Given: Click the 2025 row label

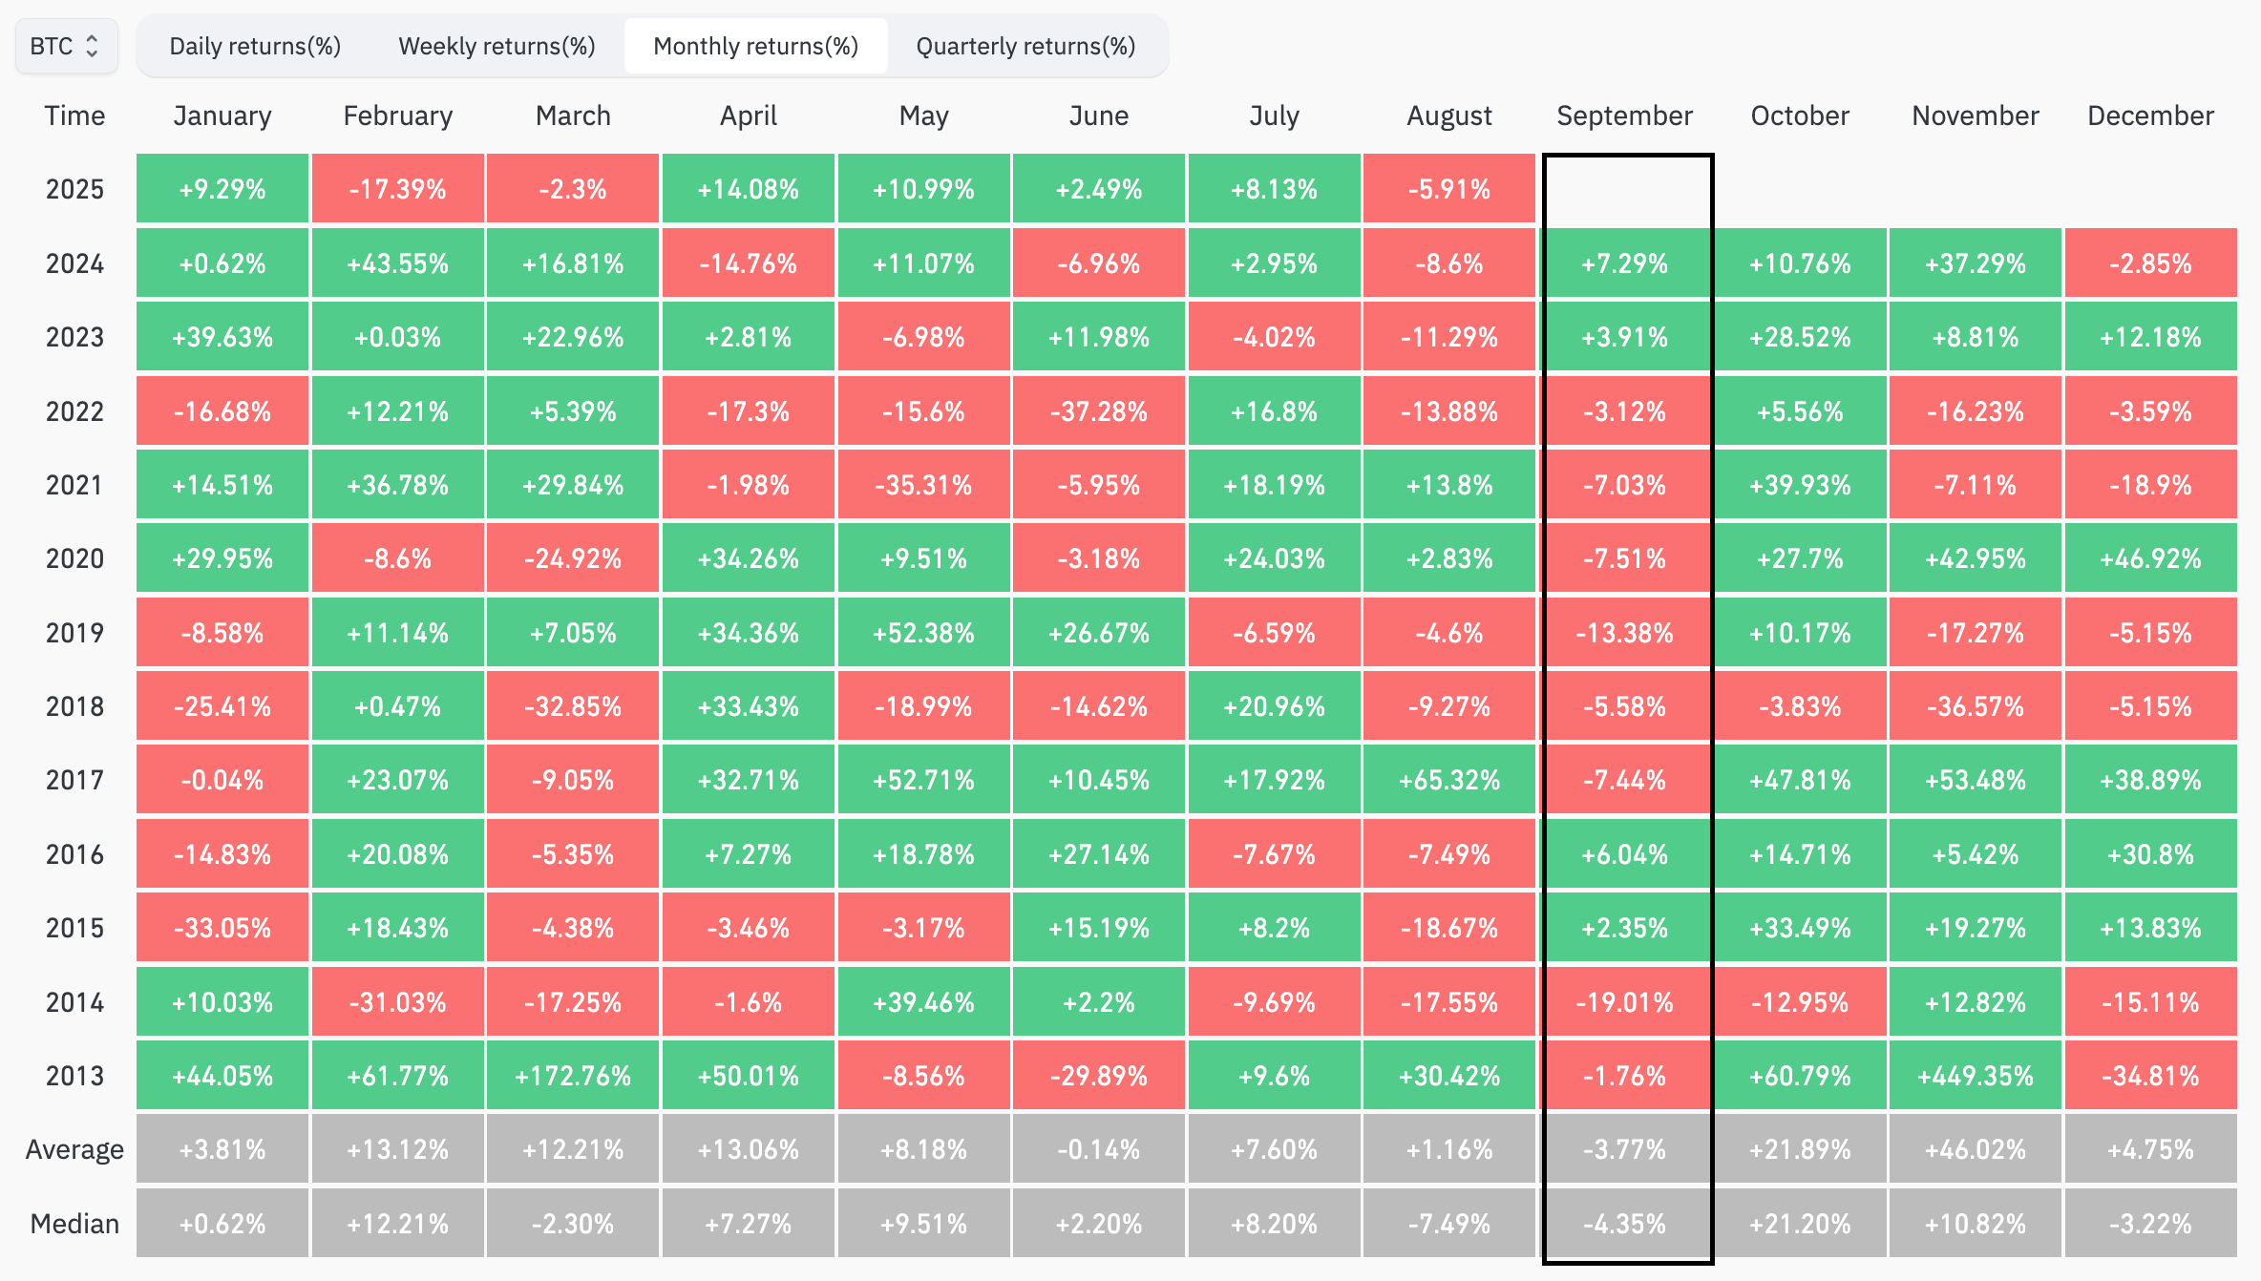Looking at the screenshot, I should (74, 189).
